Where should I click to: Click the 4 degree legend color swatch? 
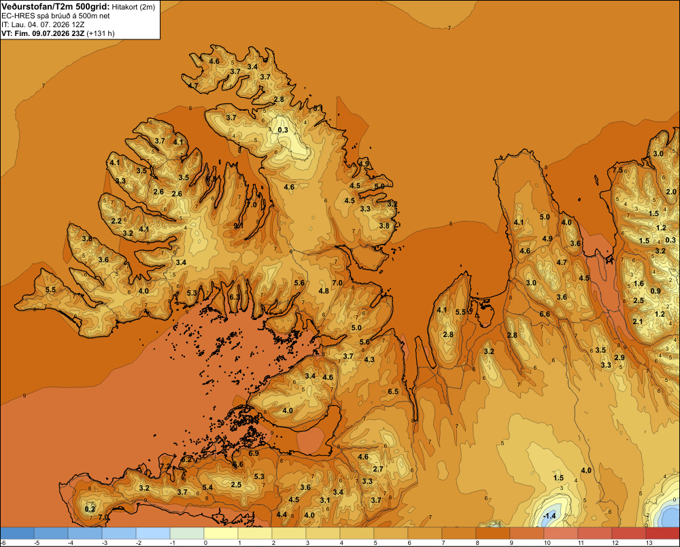(356, 533)
